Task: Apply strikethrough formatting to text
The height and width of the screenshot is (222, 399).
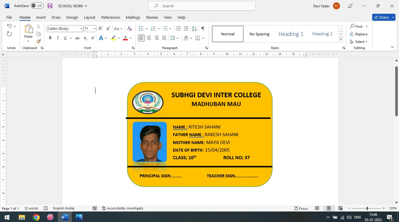Action: click(x=77, y=38)
